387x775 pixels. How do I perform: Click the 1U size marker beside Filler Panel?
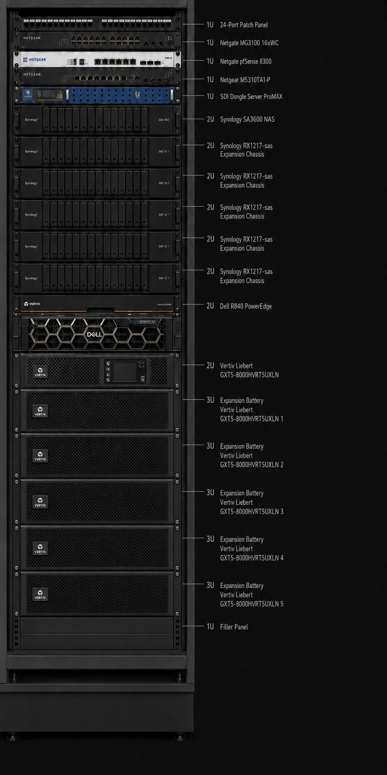pyautogui.click(x=210, y=626)
